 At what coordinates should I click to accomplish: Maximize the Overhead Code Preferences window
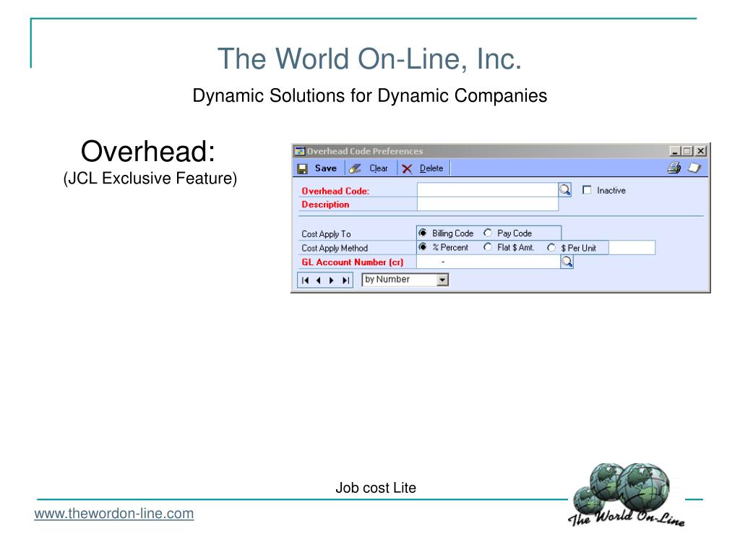(x=687, y=151)
